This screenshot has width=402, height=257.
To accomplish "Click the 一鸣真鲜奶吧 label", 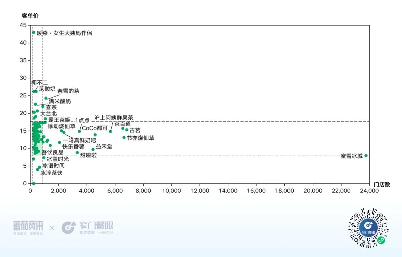I will click(x=79, y=140).
